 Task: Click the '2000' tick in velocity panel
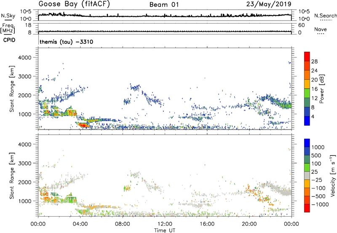tap(24, 182)
